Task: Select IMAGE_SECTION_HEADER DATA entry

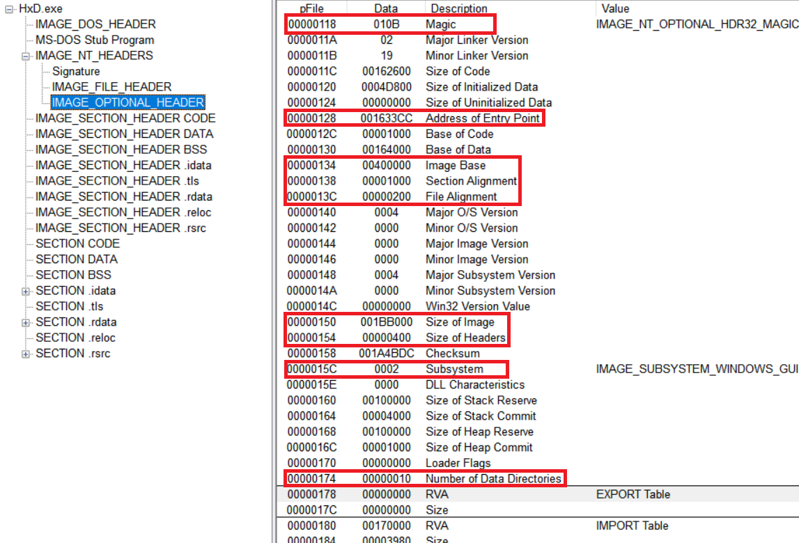Action: (x=124, y=134)
